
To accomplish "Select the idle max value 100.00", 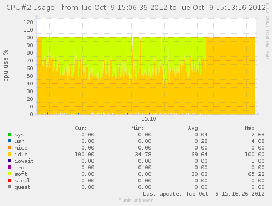I will click(254, 154).
